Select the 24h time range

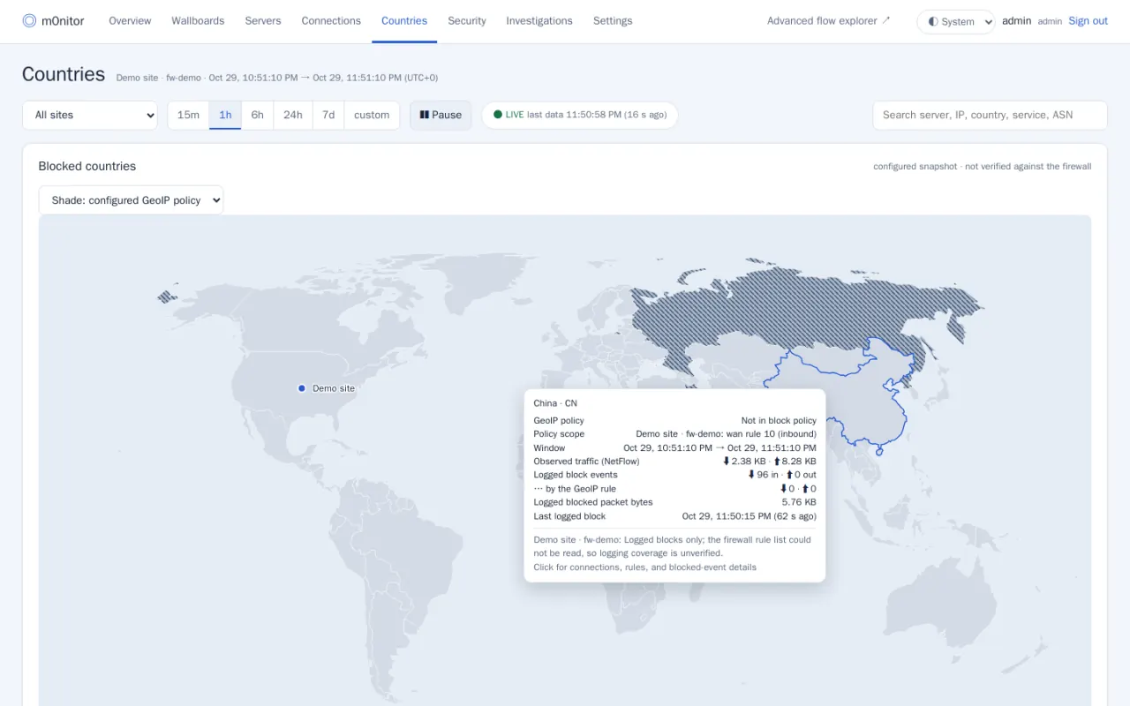(293, 115)
